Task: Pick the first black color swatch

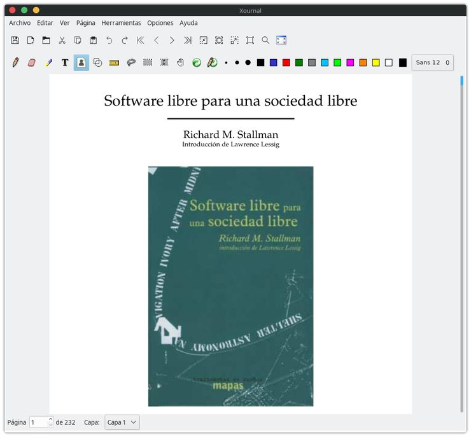Action: (x=261, y=62)
